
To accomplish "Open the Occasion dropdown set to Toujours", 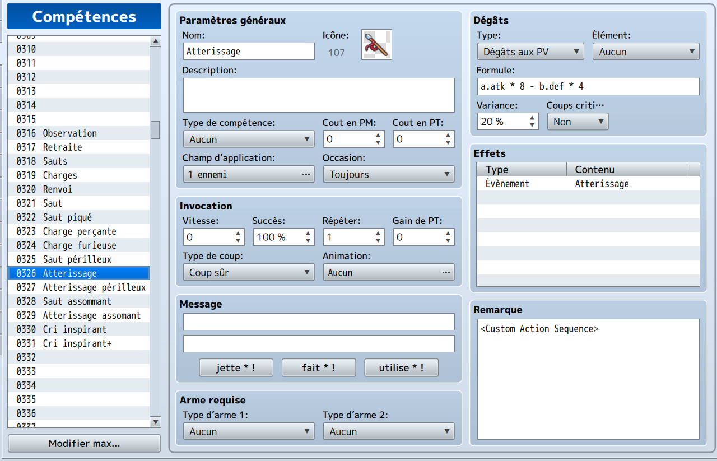I will point(389,174).
